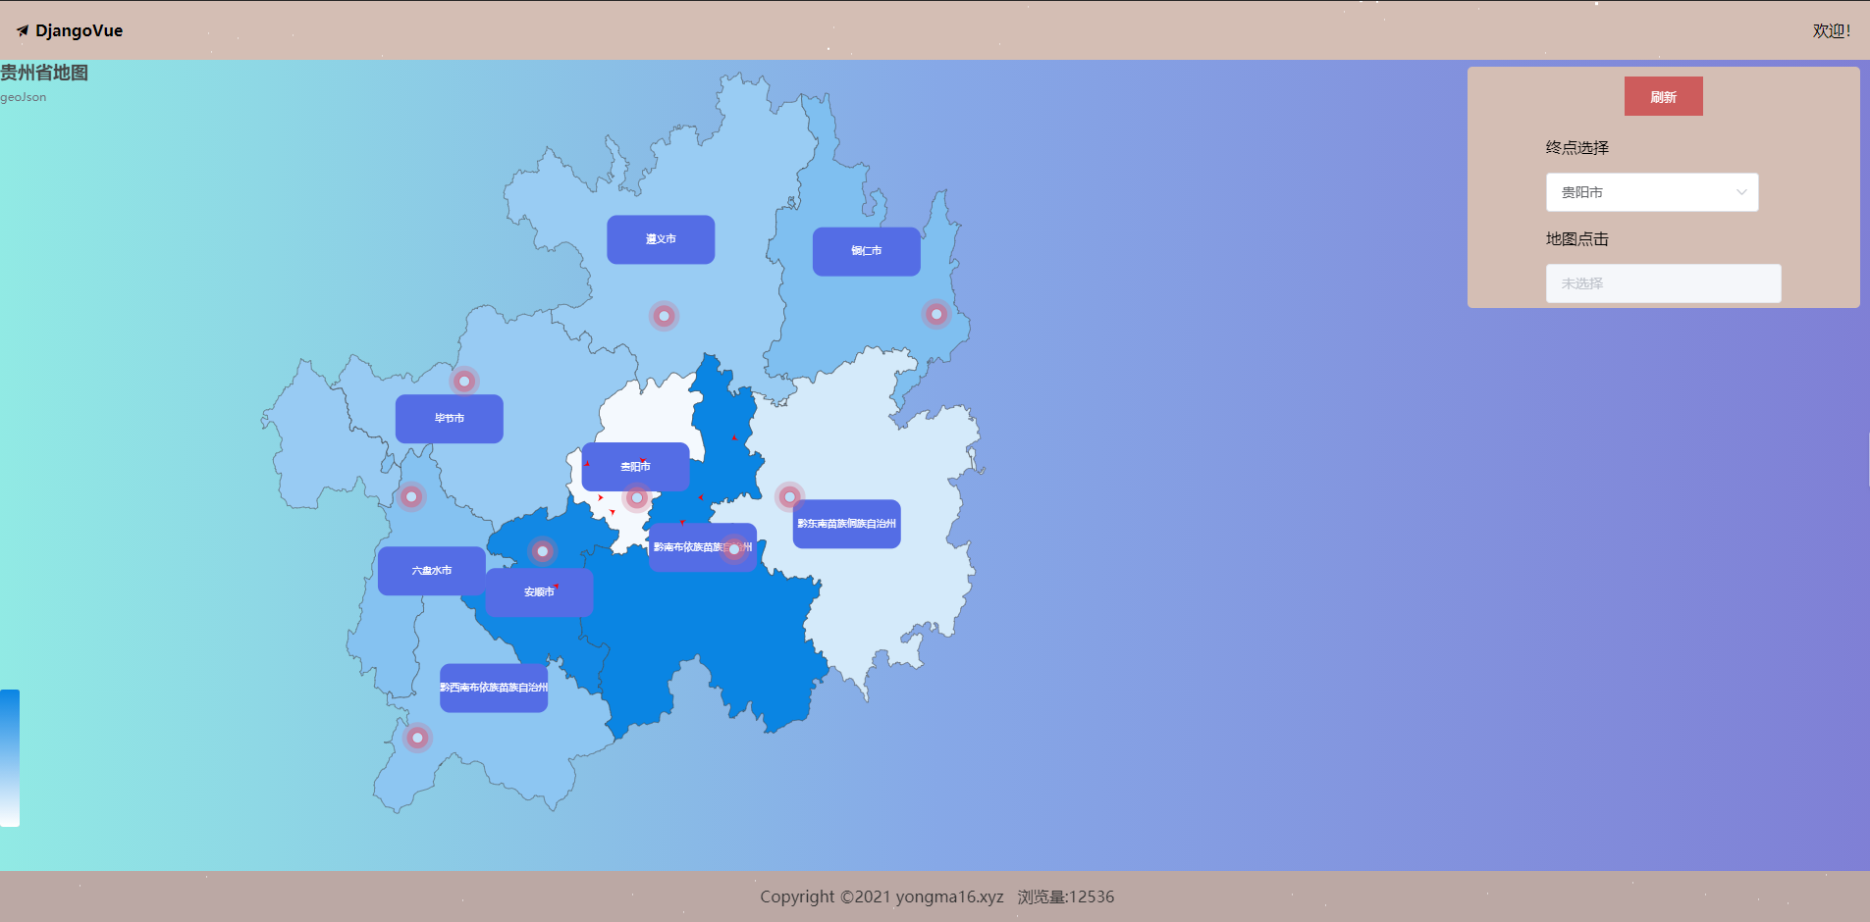Click the DjangoVue paper plane logo icon

pyautogui.click(x=22, y=29)
